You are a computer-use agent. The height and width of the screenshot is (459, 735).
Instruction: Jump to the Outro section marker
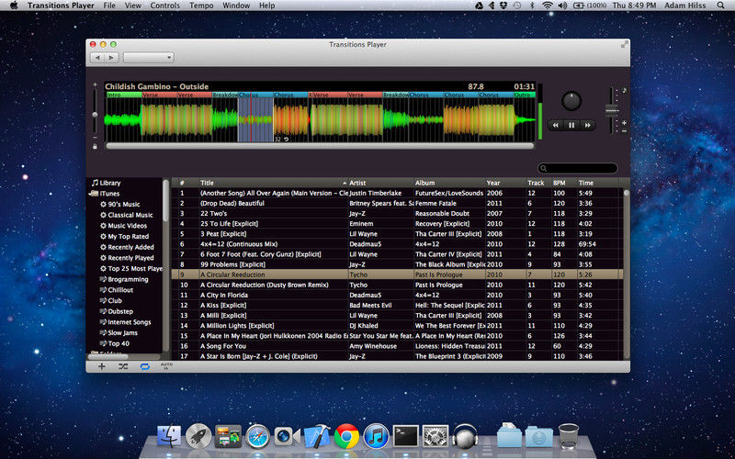click(x=524, y=95)
